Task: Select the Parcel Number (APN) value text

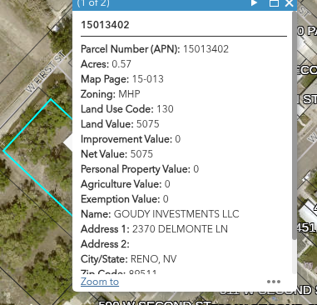Action: click(x=206, y=49)
